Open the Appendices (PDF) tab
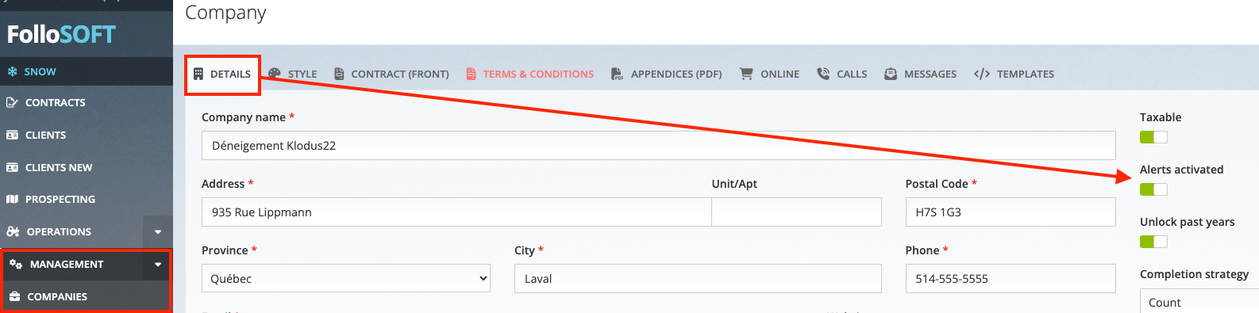This screenshot has width=1259, height=313. [666, 74]
